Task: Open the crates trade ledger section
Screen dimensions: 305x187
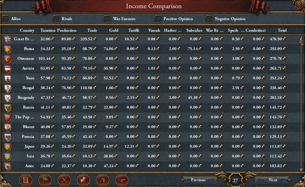Action: click(102, 180)
